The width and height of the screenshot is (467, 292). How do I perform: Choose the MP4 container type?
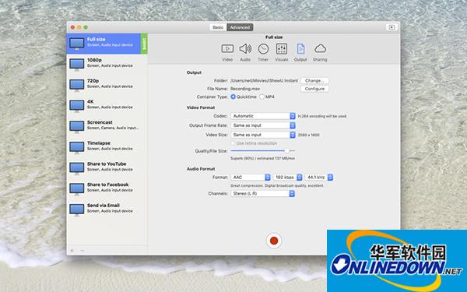(262, 97)
